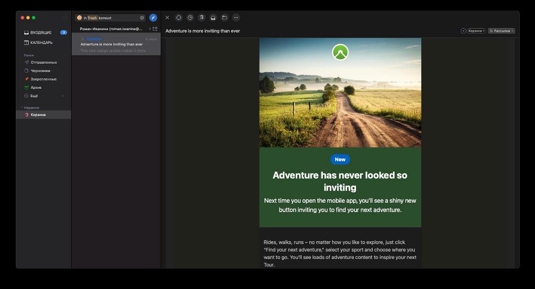Clear the search field with the x icon
The image size is (535, 289).
(x=142, y=18)
